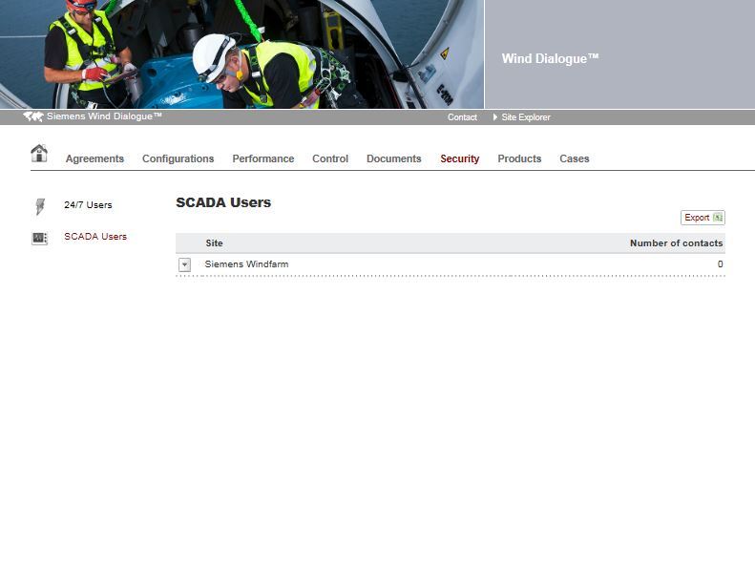Open the Performance tab

coord(262,158)
